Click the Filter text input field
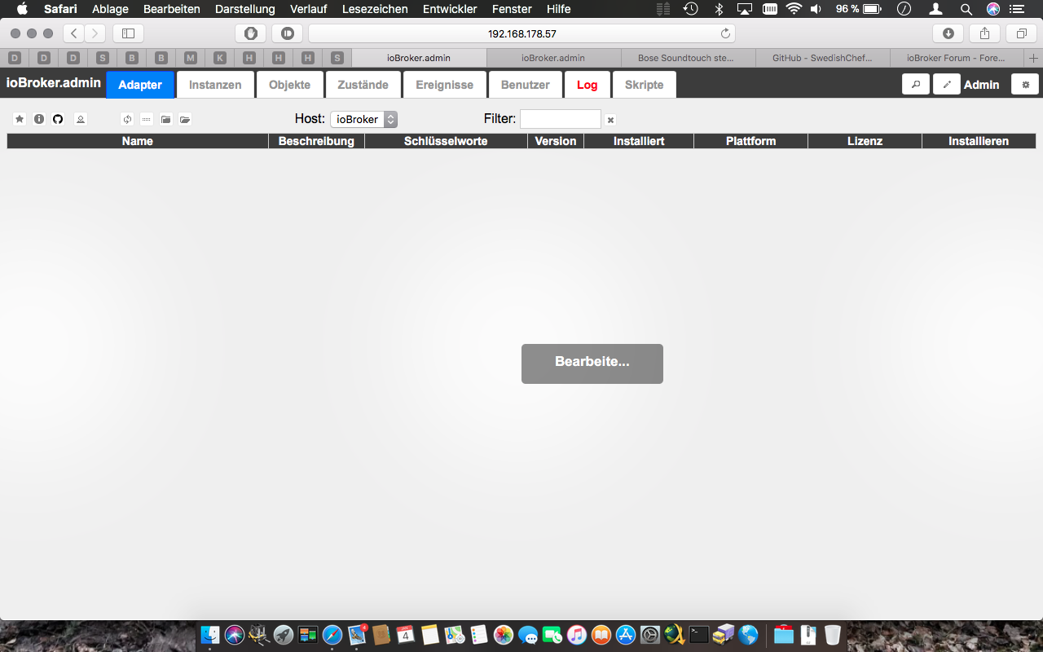Screen dimensions: 1043x652 (561, 119)
